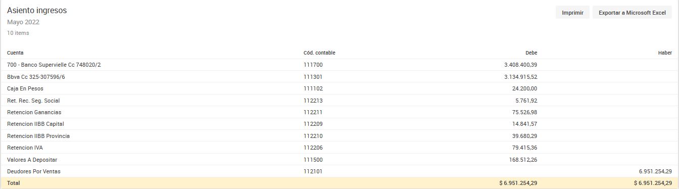Select the Asiento ingresos title

[x=37, y=10]
